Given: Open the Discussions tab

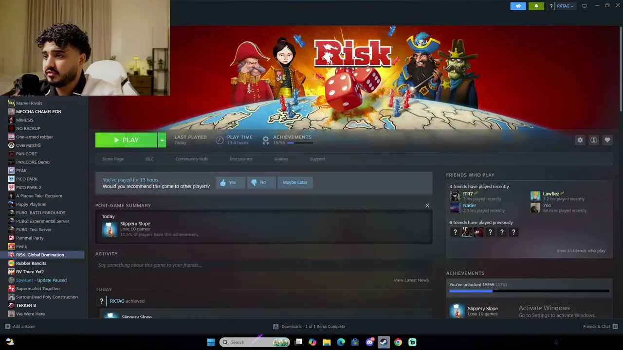Looking at the screenshot, I should click(x=241, y=159).
